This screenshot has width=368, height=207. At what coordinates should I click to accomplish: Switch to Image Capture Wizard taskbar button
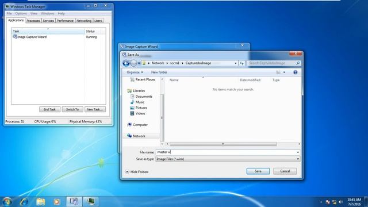tap(74, 202)
